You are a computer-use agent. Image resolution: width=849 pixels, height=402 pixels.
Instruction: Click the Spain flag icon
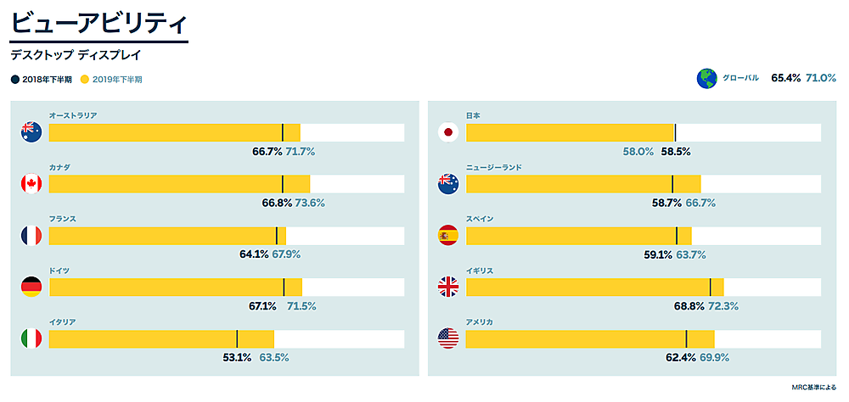tap(448, 236)
